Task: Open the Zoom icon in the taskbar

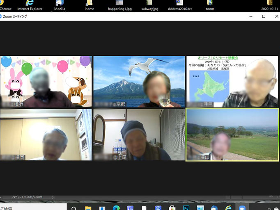Action: (x=242, y=208)
